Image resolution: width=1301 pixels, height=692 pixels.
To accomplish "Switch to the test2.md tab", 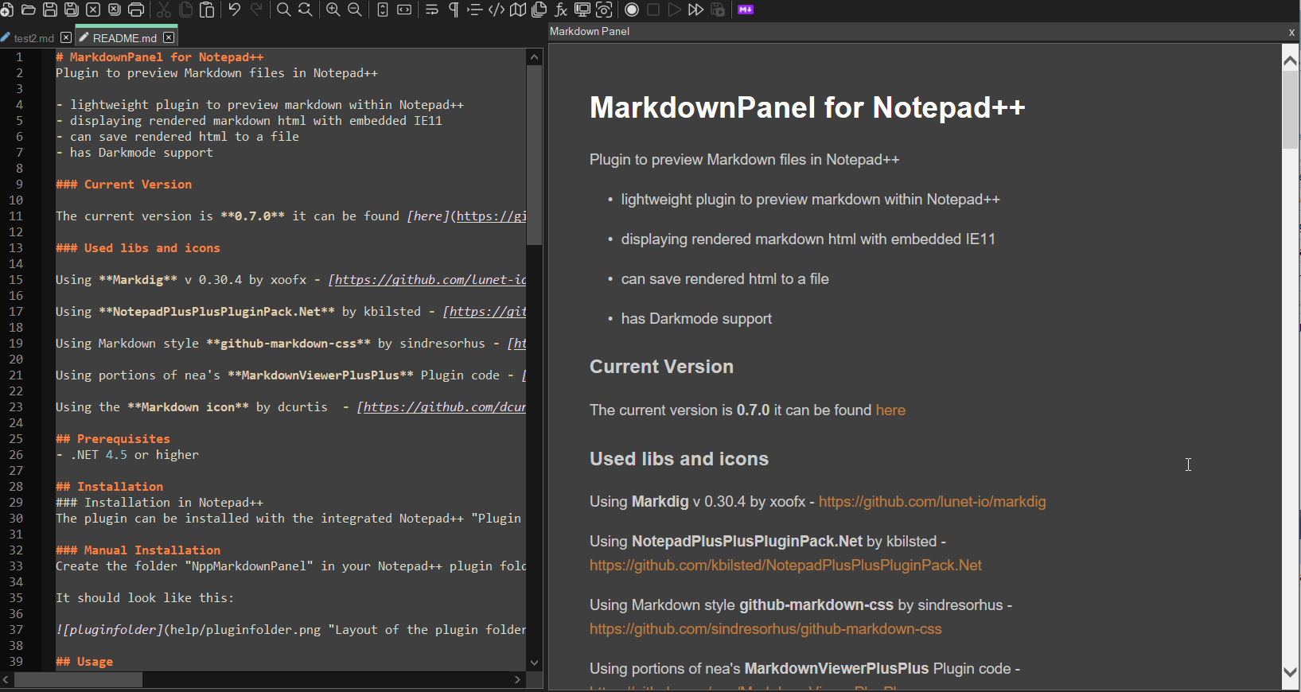I will pyautogui.click(x=33, y=38).
